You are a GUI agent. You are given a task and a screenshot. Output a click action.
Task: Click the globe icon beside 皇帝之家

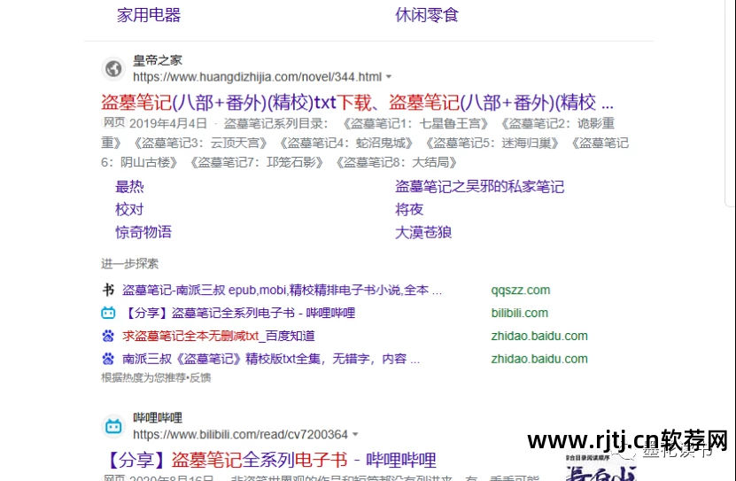point(113,68)
